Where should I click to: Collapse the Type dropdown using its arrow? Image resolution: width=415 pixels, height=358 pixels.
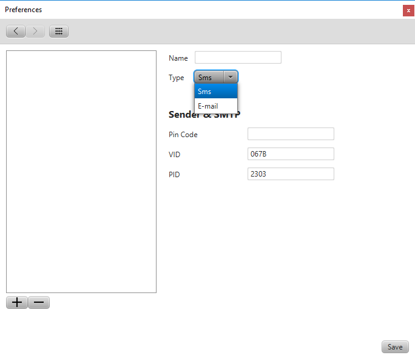point(231,77)
